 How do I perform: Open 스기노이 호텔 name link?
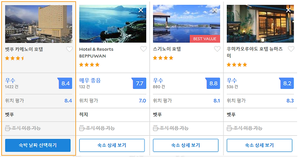tap(167, 49)
